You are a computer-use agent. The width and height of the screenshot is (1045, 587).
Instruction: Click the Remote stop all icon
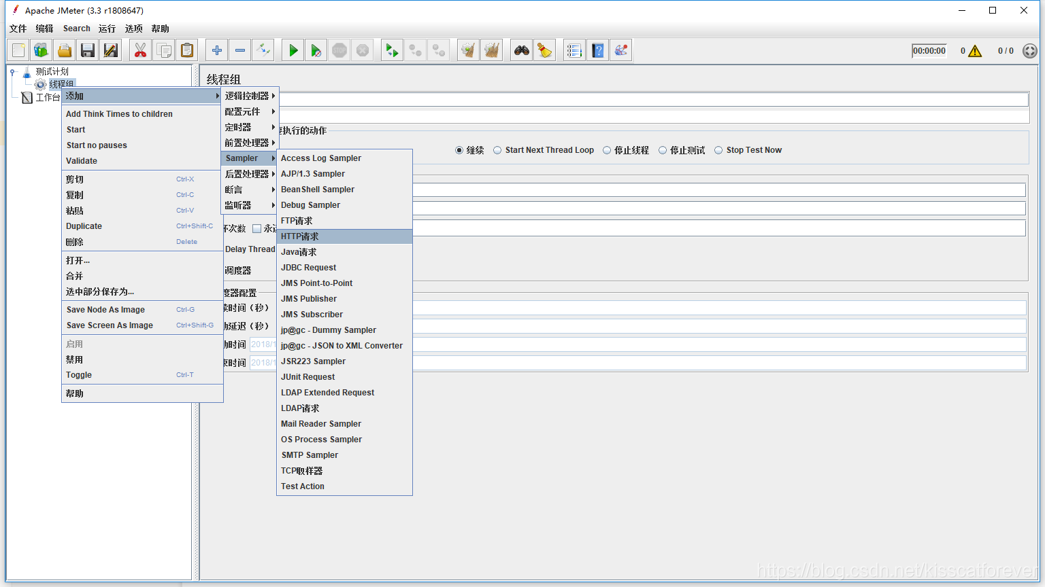(416, 50)
